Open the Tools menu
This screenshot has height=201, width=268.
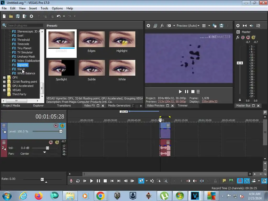point(44,8)
